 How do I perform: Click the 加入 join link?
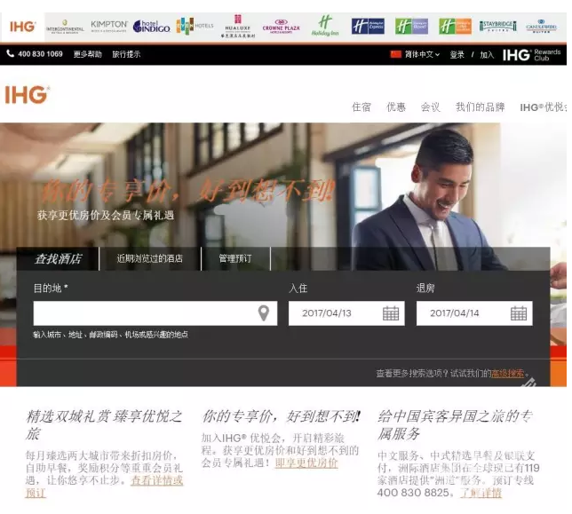[487, 55]
